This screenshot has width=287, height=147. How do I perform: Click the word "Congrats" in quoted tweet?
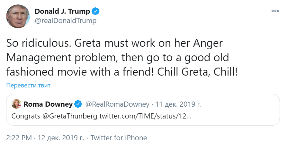[26, 115]
